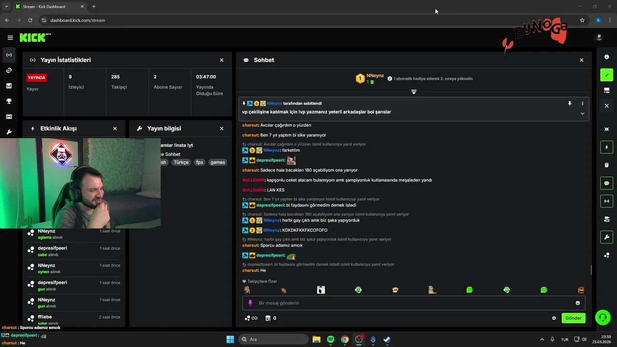Image resolution: width=617 pixels, height=347 pixels.
Task: Click the 03:47:00 stream duration value
Action: point(206,77)
